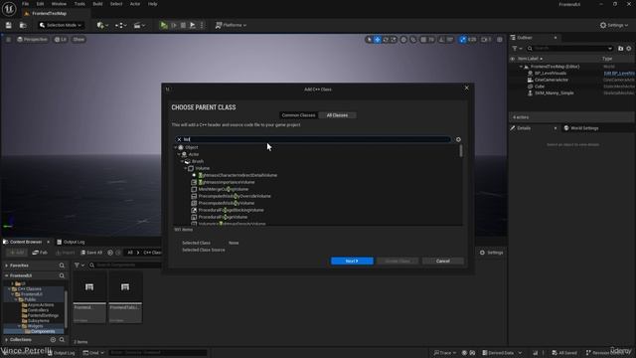
Task: Open the play options three-dot menu
Action: tap(202, 25)
